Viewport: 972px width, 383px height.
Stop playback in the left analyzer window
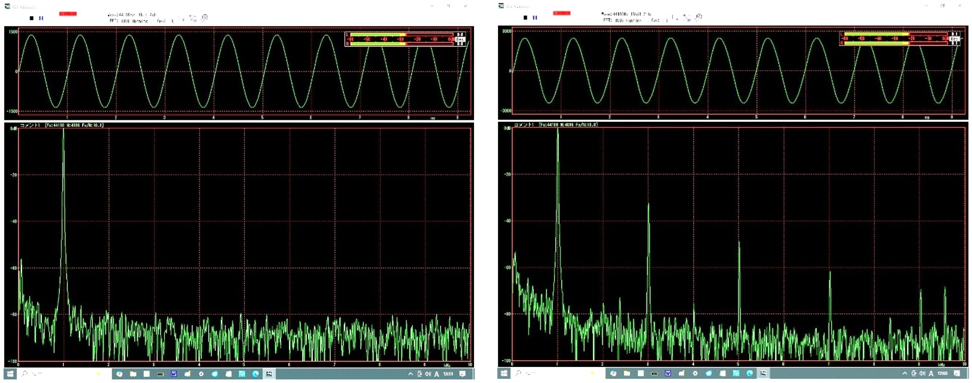[32, 18]
